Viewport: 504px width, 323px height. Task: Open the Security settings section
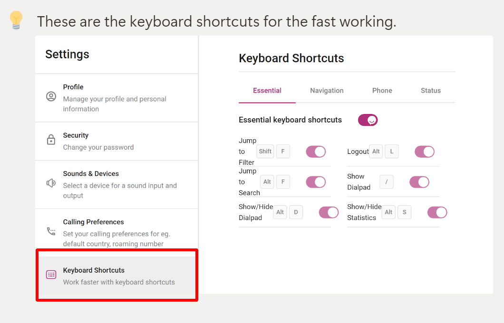(x=116, y=141)
